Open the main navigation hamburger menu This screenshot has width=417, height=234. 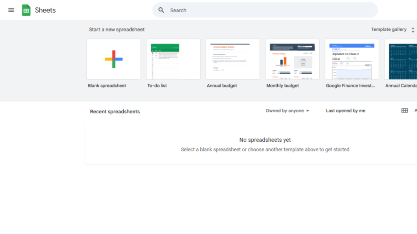click(x=11, y=10)
